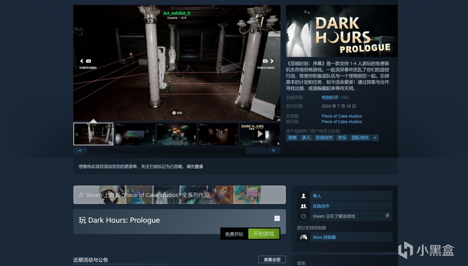The width and height of the screenshot is (468, 266).
Task: Open the 在线合作 tag
Action: pyautogui.click(x=324, y=138)
